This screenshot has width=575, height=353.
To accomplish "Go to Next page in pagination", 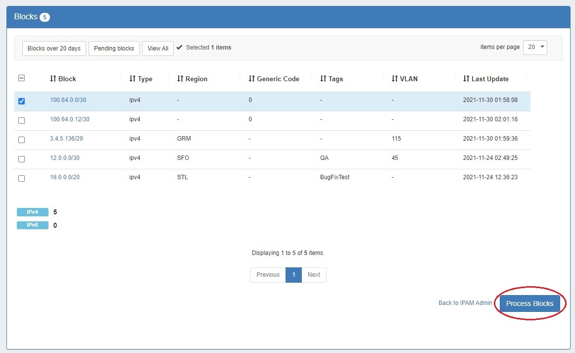I will coord(314,275).
